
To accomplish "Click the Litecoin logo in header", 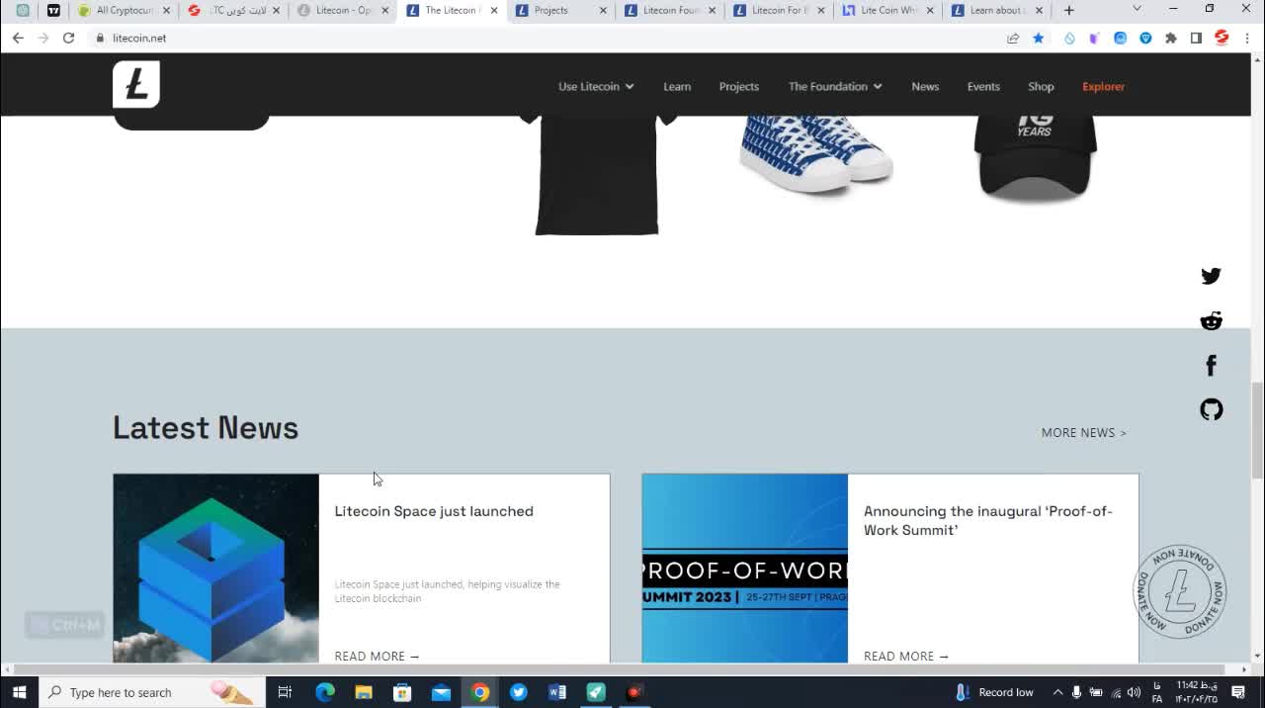I will pos(136,84).
